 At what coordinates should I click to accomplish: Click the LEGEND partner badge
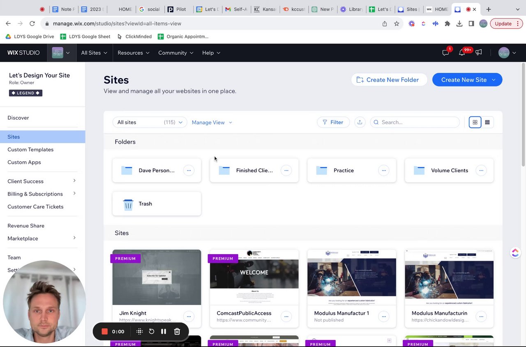coord(25,93)
